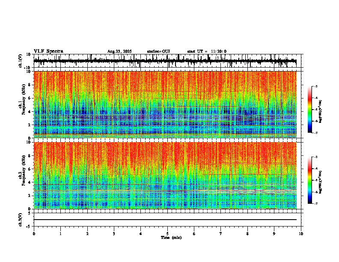Viewport: 339px width, 262px height.
Task: Click the 2 kHz tick on ch.2 spectrogram
Action: pyautogui.click(x=30, y=196)
